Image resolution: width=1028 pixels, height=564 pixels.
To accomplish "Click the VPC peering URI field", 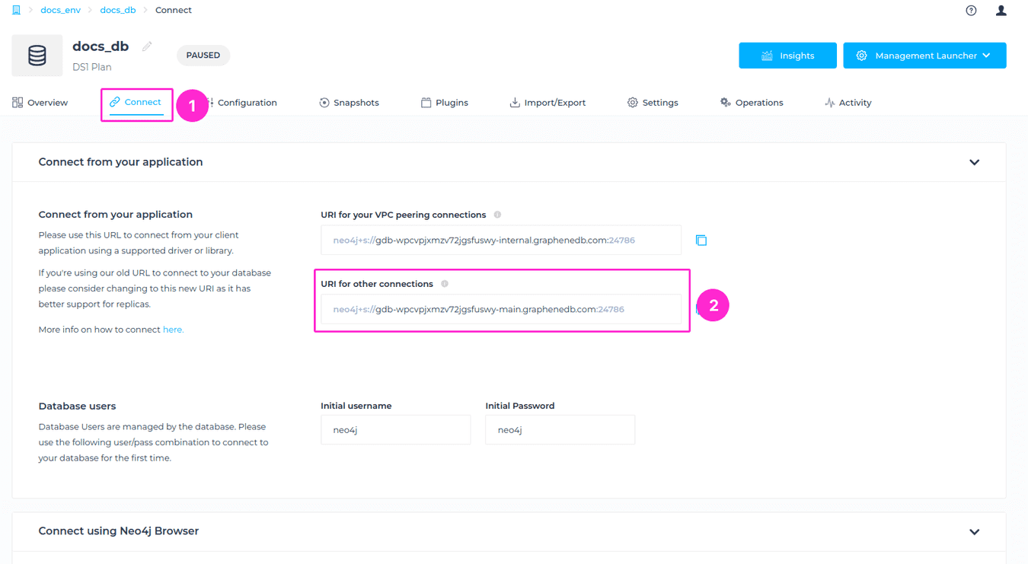I will (501, 241).
